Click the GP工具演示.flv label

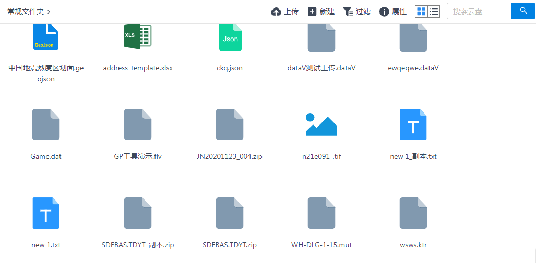[138, 157]
